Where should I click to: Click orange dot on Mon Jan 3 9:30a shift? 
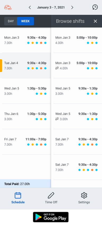41,43
